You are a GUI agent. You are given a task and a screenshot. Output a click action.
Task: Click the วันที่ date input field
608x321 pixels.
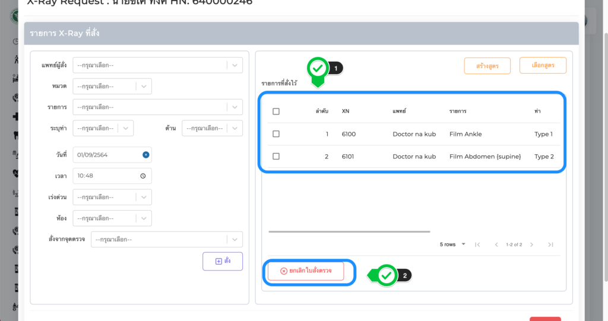pos(107,155)
